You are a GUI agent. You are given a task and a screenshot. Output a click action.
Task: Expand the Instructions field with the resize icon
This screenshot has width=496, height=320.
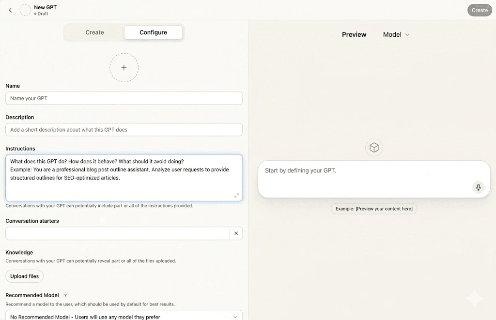point(236,196)
